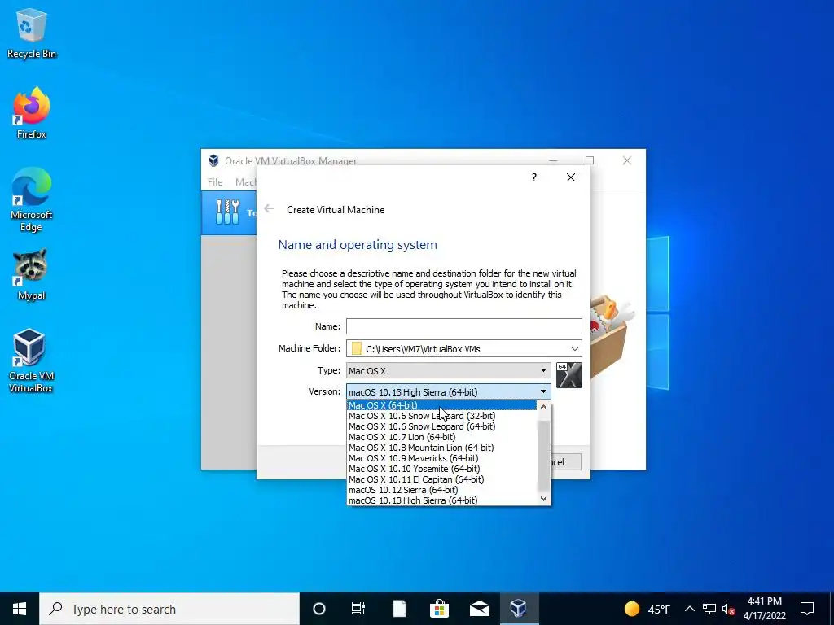This screenshot has width=834, height=625.
Task: Open the File menu in VirtualBox Manager
Action: tap(215, 181)
